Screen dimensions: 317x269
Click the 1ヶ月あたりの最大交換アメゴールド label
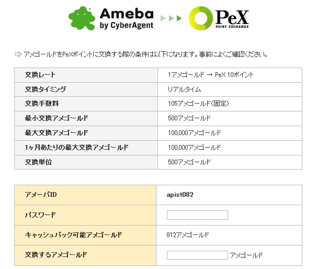click(x=76, y=148)
